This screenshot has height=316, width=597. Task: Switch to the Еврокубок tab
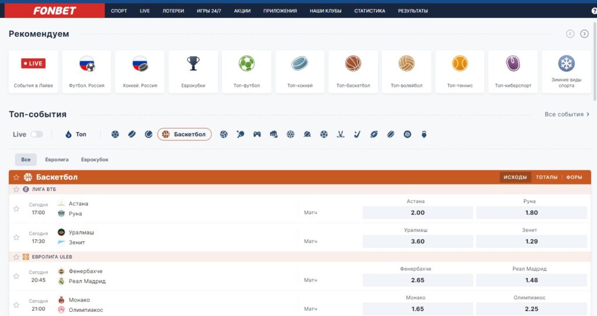coord(94,159)
